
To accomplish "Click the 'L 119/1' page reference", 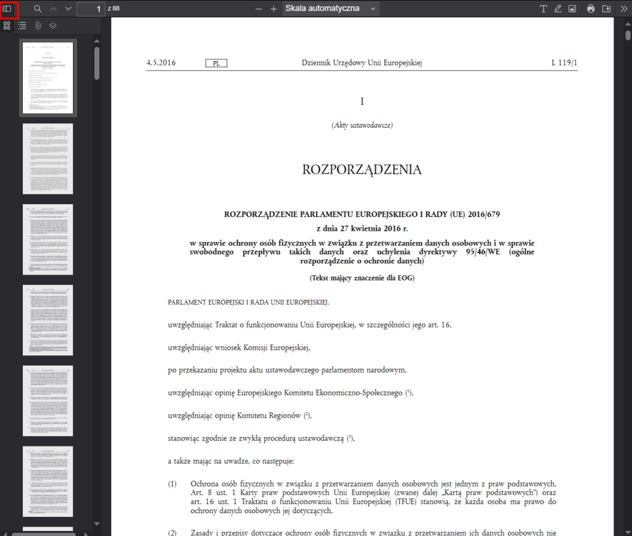I will [x=564, y=63].
